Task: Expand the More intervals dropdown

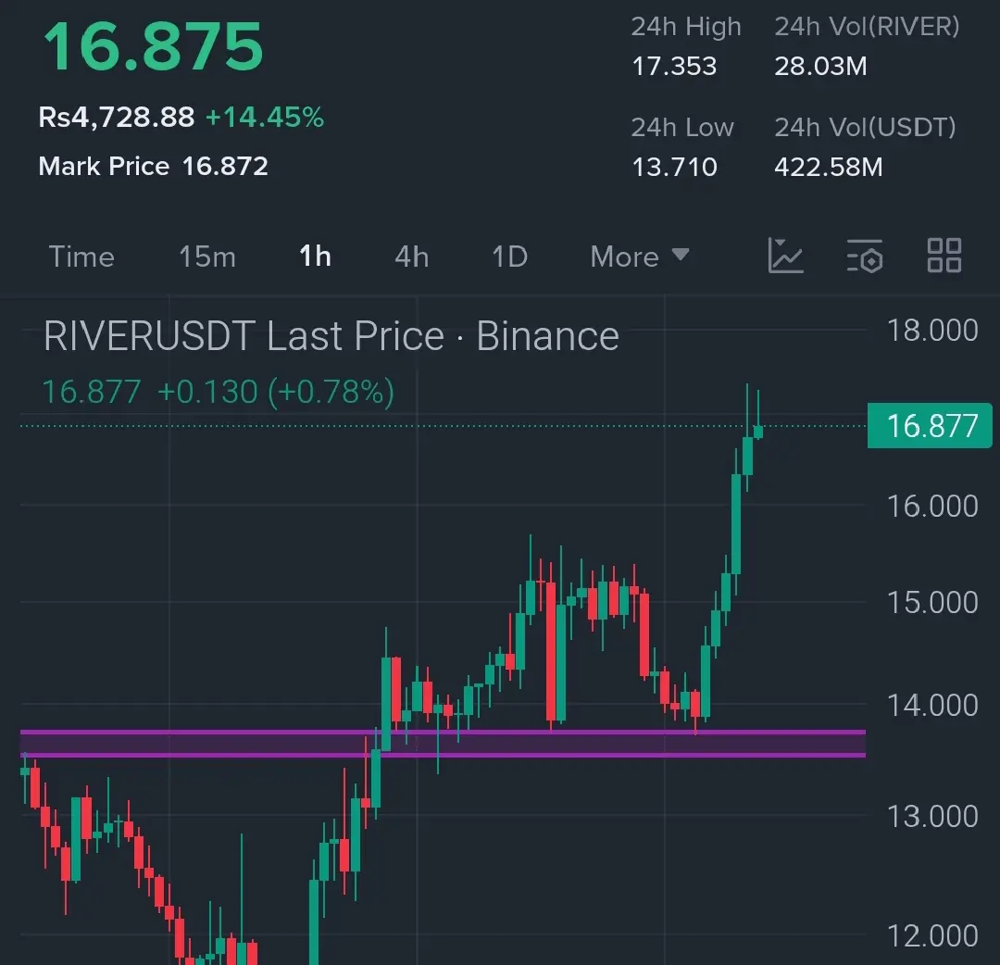Action: (640, 257)
